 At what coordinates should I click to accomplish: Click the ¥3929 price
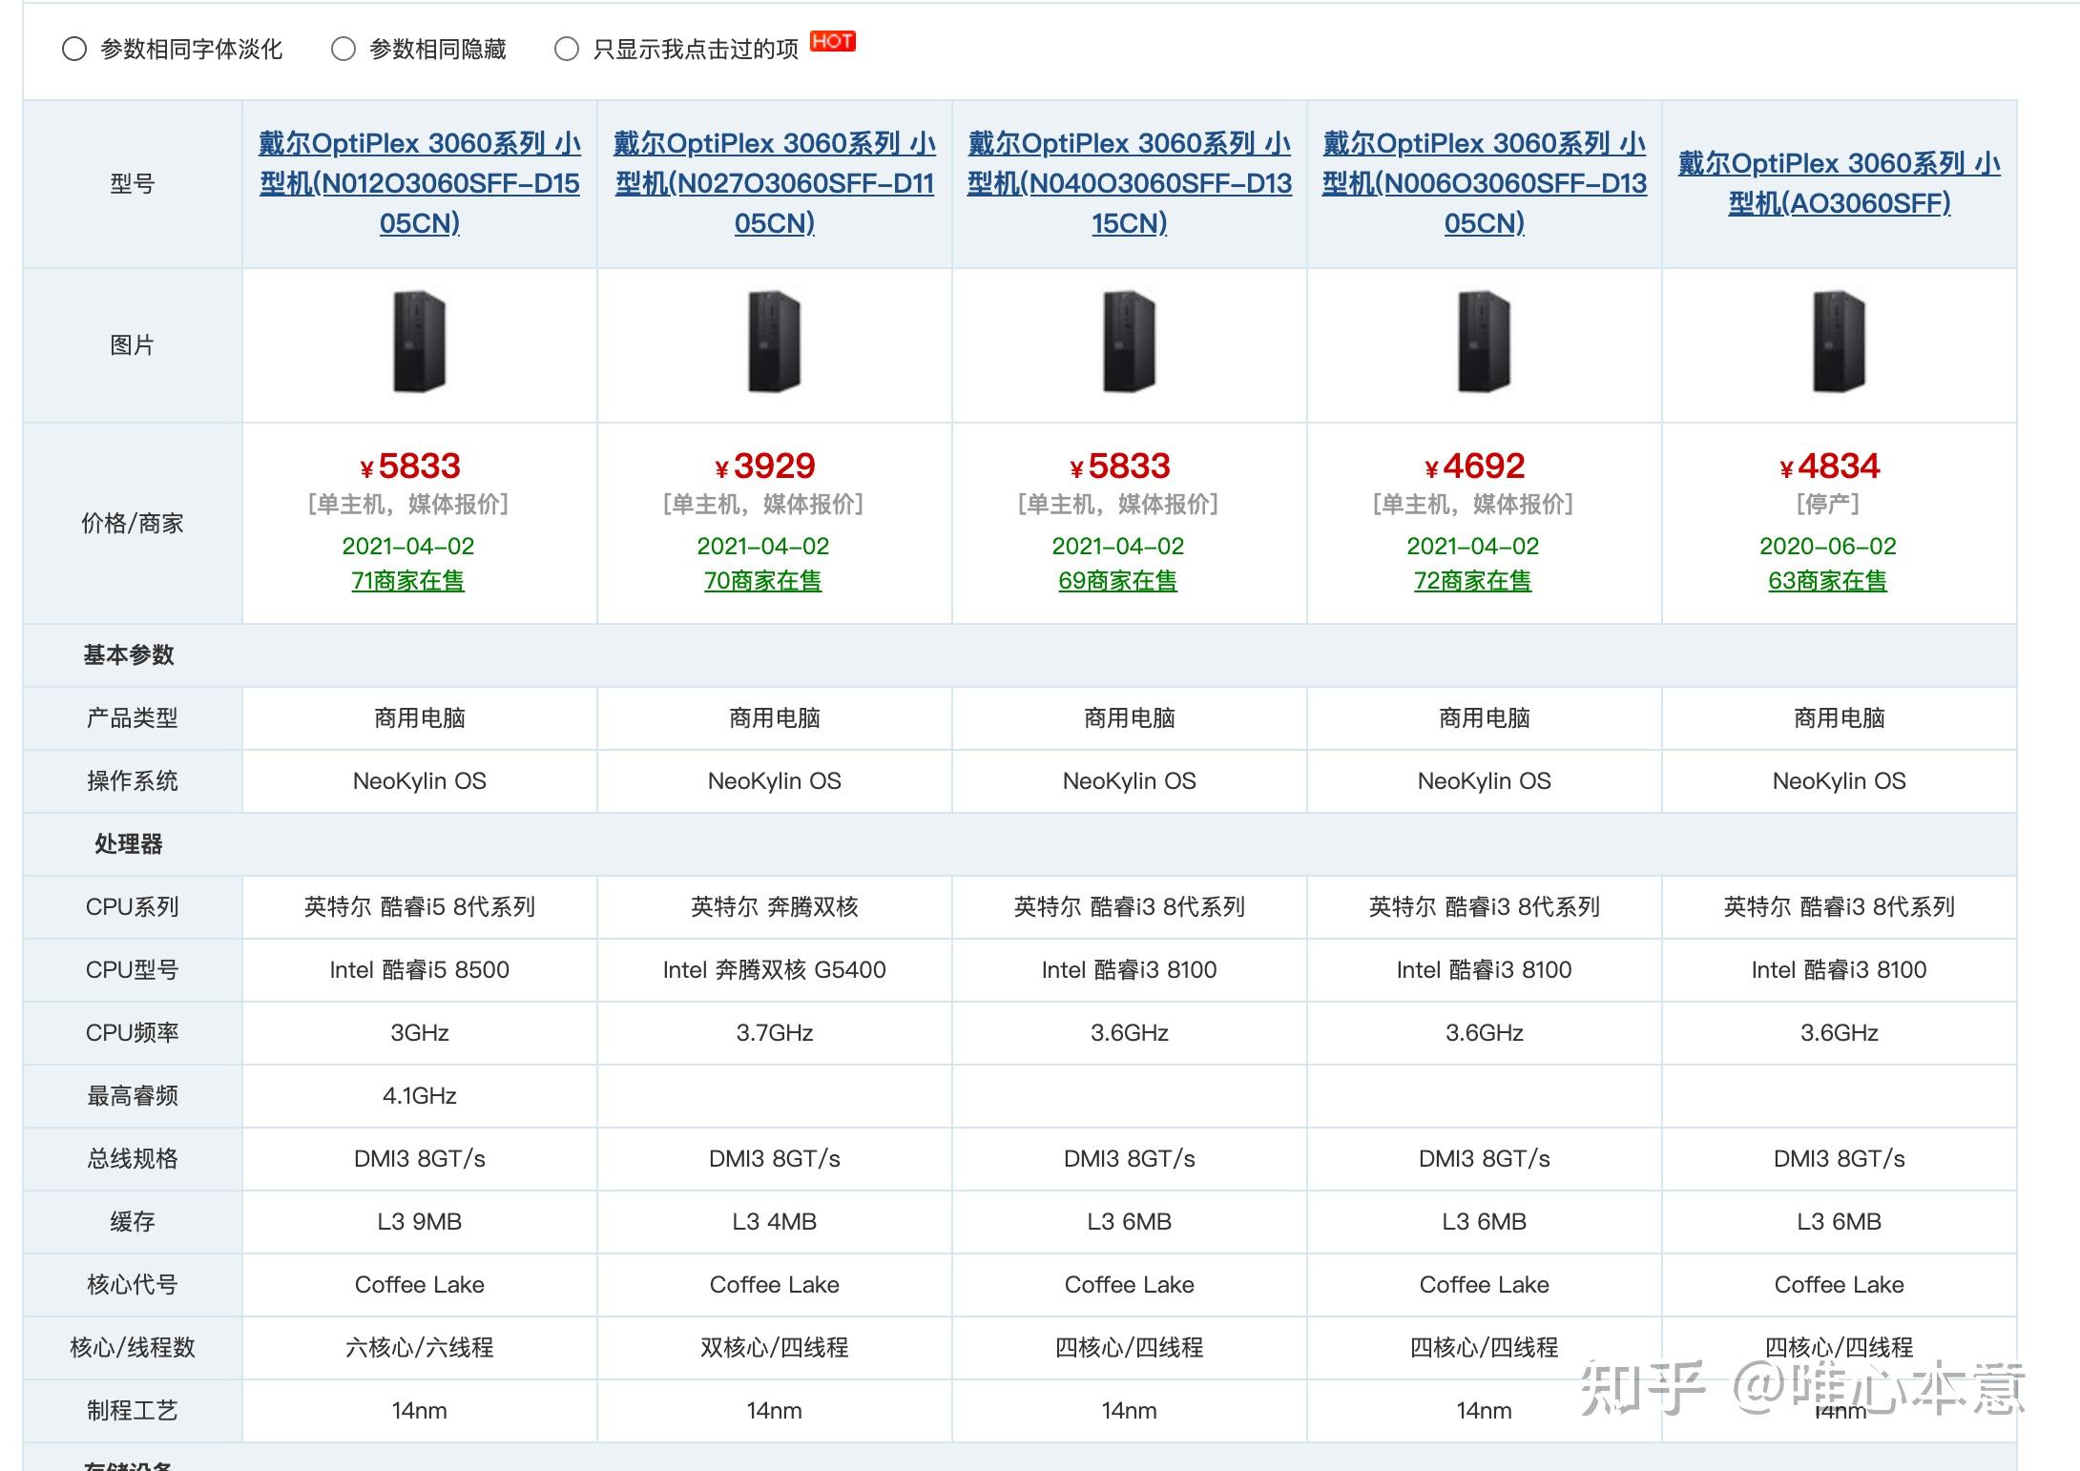(x=765, y=466)
